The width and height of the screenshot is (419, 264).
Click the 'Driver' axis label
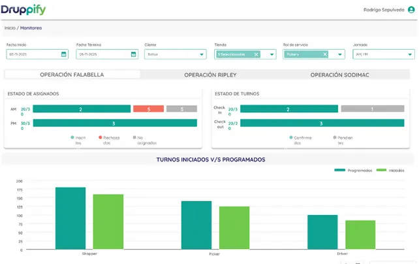(x=343, y=254)
